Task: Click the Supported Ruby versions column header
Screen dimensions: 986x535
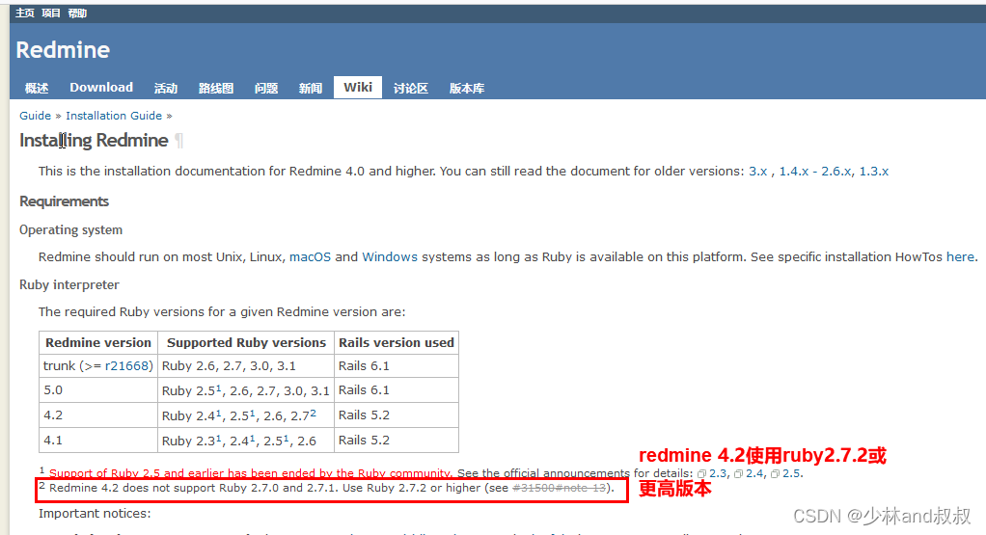Action: (x=246, y=343)
